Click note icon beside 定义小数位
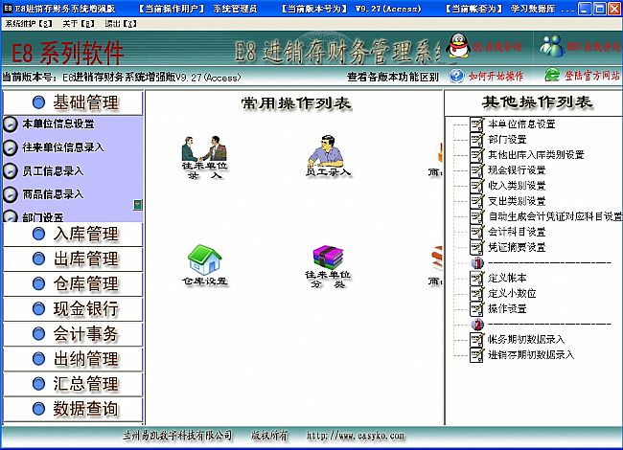 coord(476,293)
